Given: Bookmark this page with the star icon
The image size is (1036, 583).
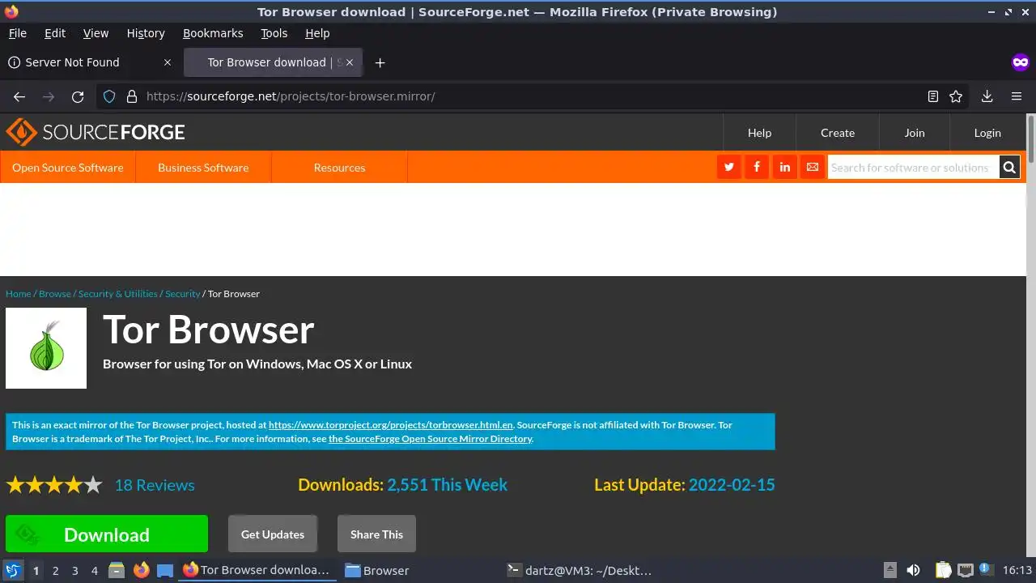Looking at the screenshot, I should point(956,96).
